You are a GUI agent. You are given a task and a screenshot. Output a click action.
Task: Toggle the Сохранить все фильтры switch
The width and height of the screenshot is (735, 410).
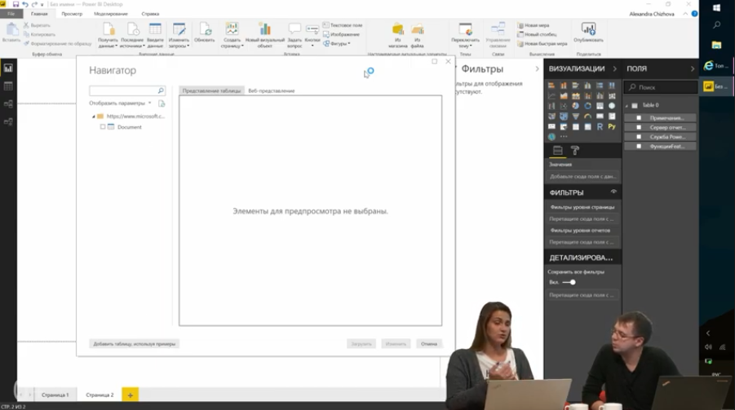point(569,282)
